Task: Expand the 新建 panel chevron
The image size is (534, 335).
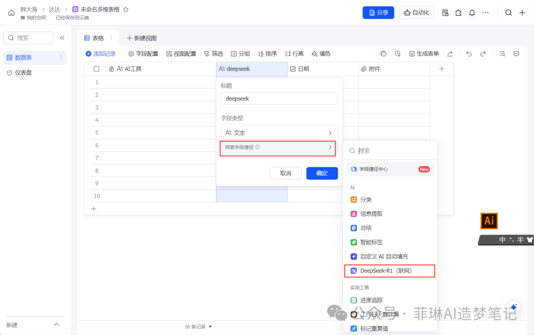Action: pos(56,325)
